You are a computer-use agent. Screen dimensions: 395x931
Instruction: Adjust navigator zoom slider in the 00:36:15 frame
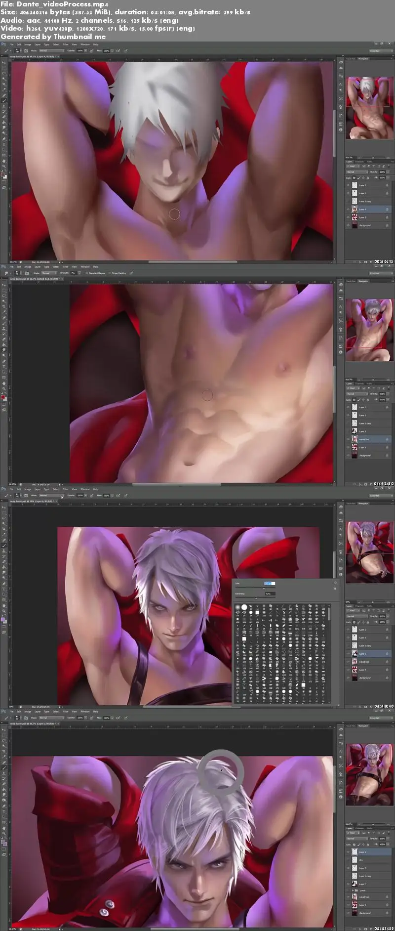click(373, 158)
